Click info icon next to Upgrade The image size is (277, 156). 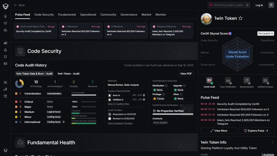184,86
